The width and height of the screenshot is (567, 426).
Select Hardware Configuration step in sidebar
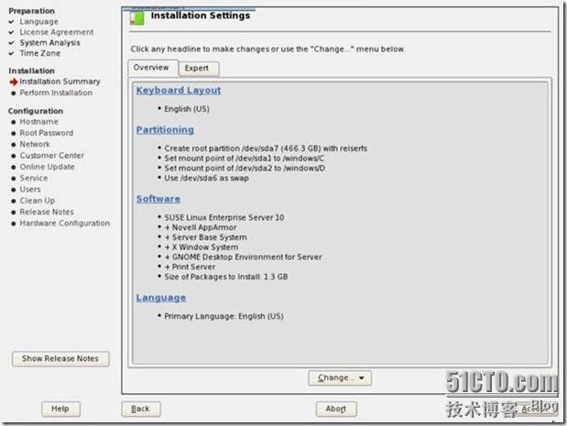(x=65, y=224)
